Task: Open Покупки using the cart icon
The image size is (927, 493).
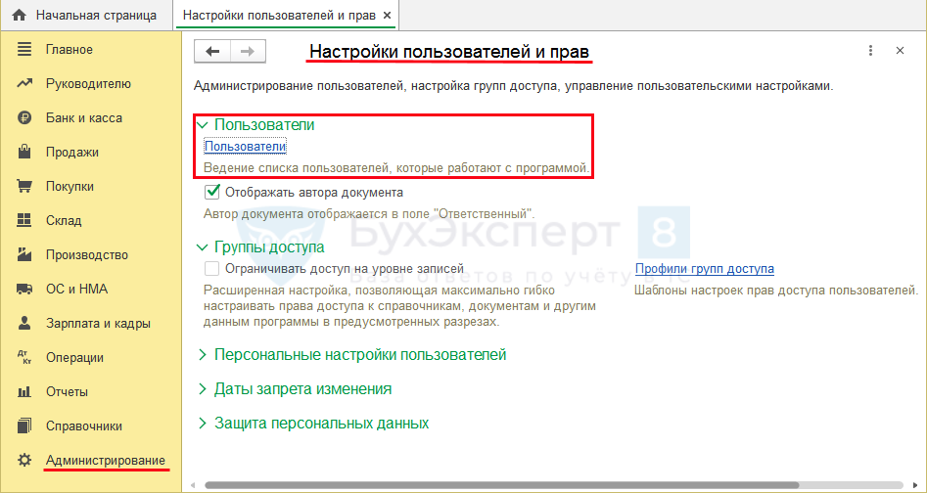Action: pyautogui.click(x=24, y=187)
